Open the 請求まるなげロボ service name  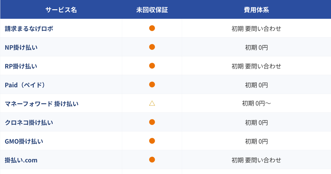pos(29,28)
